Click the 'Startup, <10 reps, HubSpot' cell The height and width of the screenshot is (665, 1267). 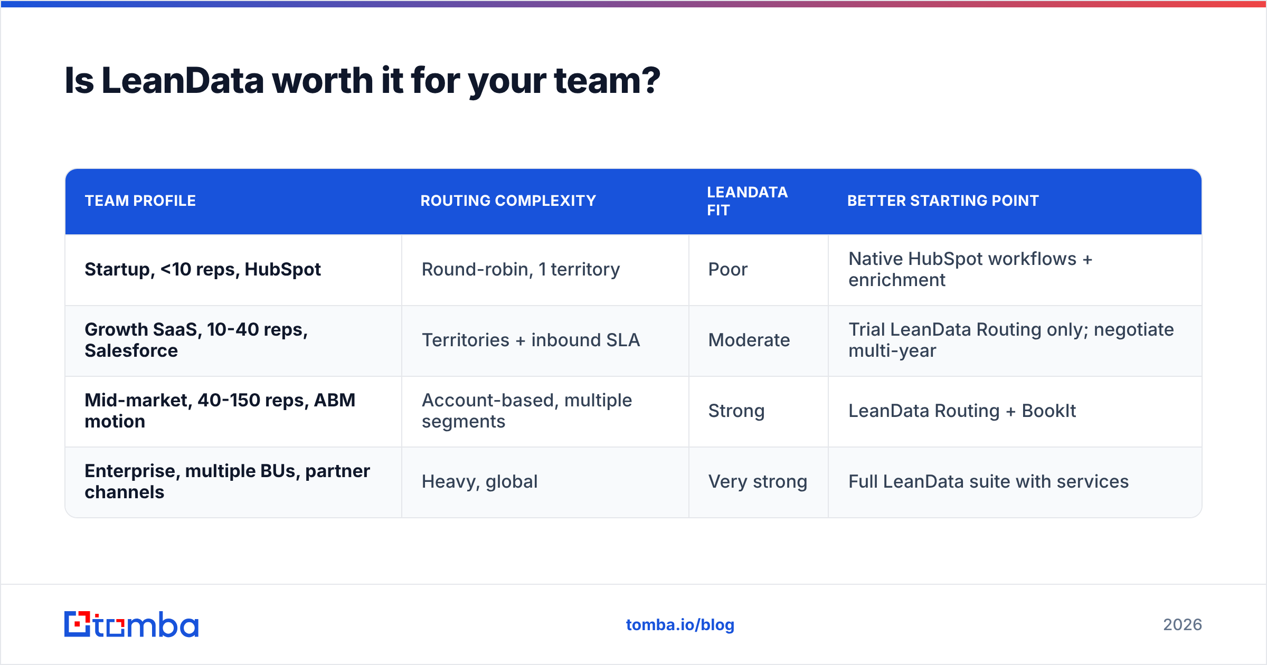tap(233, 270)
